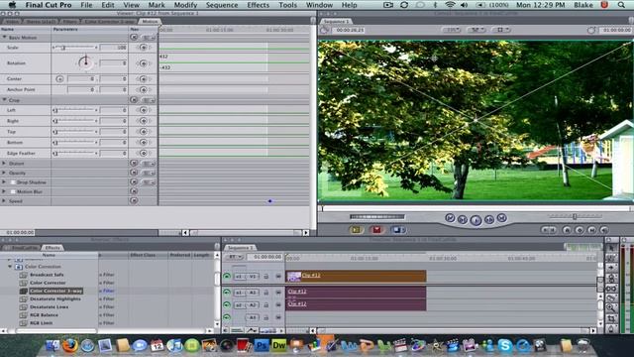Collapse the Crop section

[x=4, y=100]
